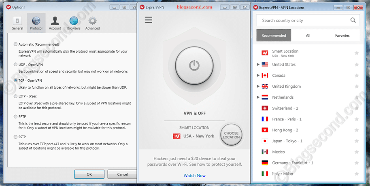Star United Kingdom as a favorite
The image size is (370, 186).
tap(357, 86)
